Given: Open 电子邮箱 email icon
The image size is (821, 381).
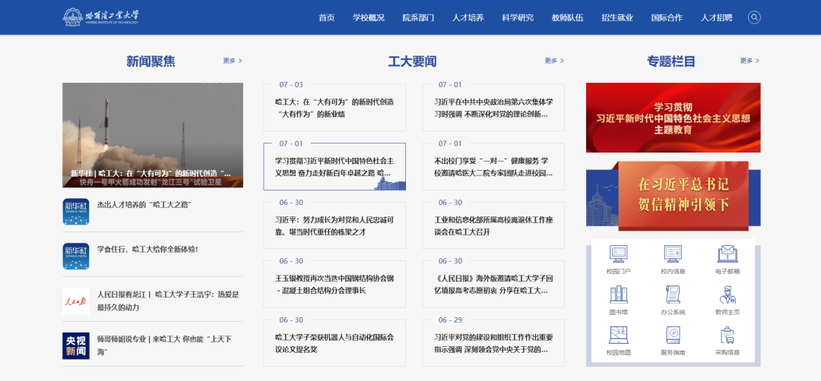Looking at the screenshot, I should pos(727,254).
